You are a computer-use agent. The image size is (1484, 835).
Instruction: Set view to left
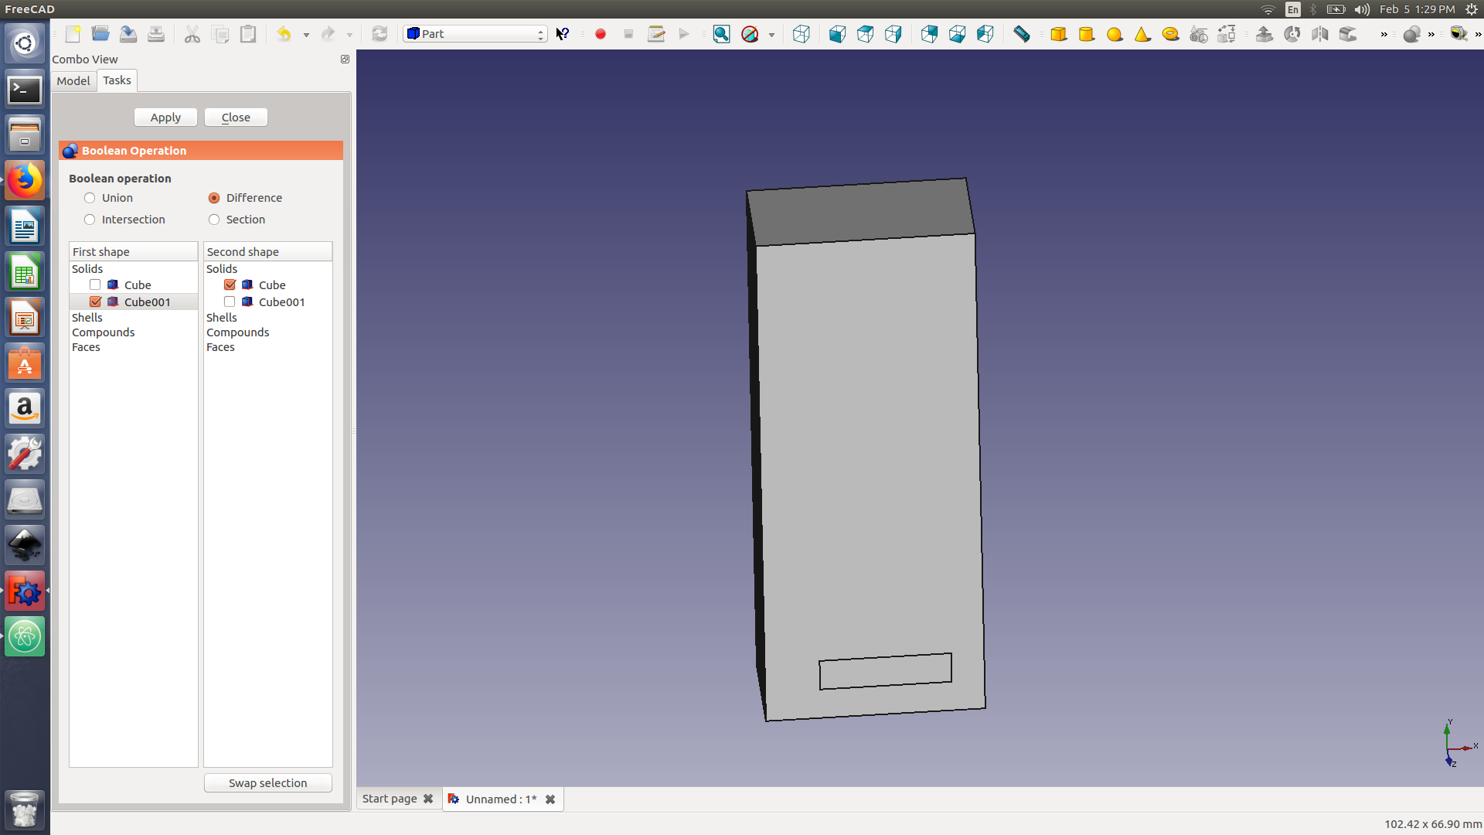(x=985, y=34)
